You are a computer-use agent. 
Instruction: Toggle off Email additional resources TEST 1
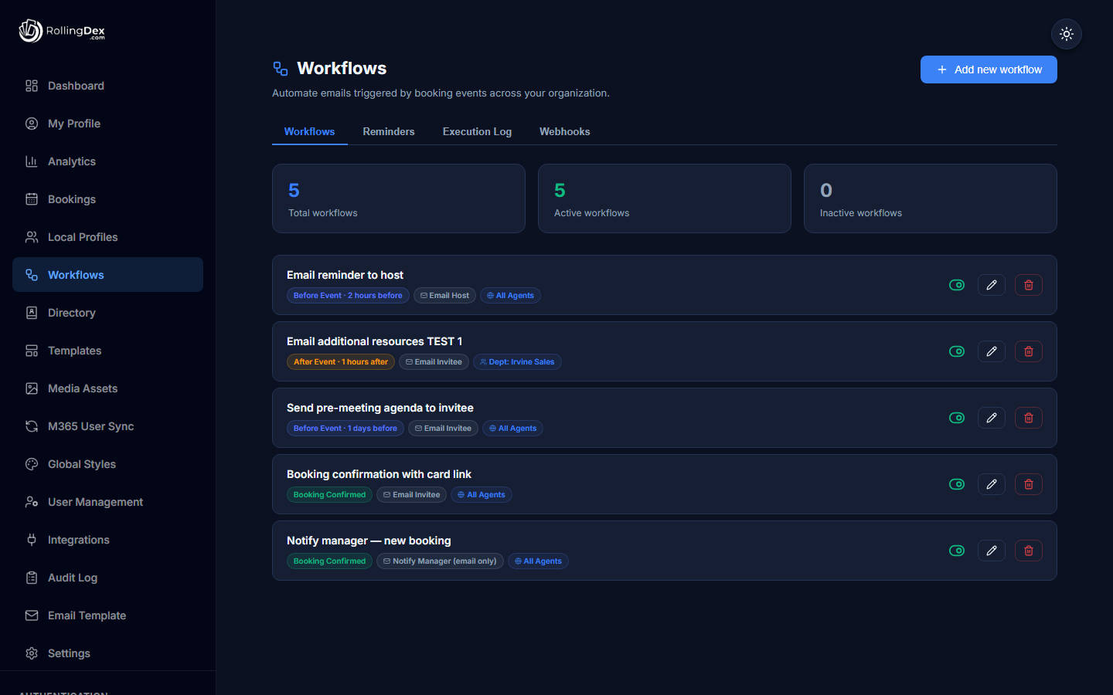coord(957,351)
